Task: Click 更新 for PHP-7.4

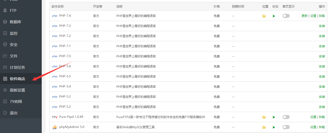Action: coord(304,16)
